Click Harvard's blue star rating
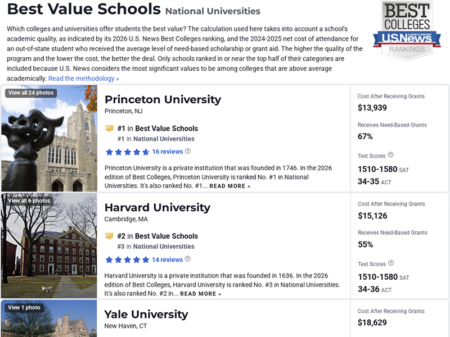 coord(127,259)
